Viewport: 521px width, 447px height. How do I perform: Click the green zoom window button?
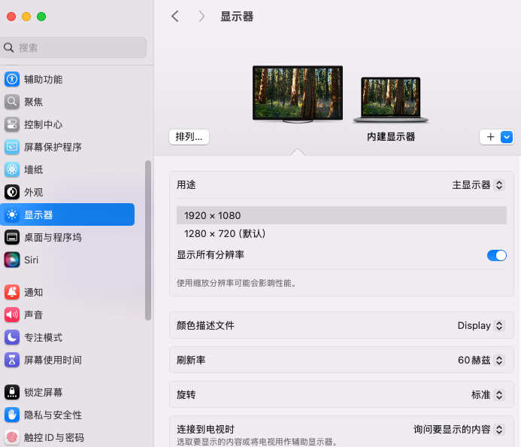(x=41, y=17)
